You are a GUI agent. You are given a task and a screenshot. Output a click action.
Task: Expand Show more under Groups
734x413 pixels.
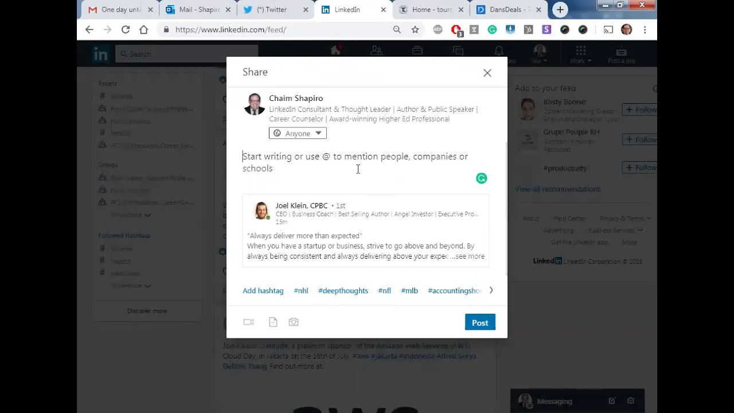click(131, 215)
